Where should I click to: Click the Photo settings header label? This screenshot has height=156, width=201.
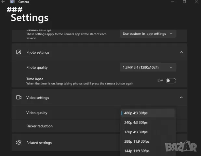(38, 52)
